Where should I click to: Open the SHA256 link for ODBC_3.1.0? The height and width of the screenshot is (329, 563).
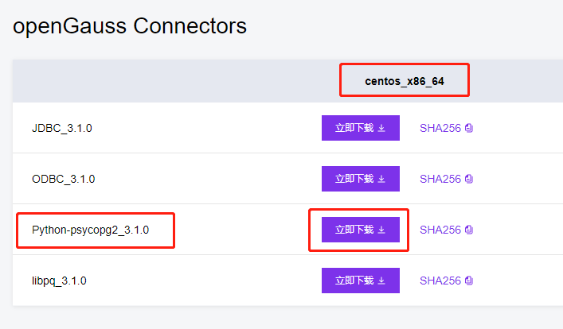(440, 179)
